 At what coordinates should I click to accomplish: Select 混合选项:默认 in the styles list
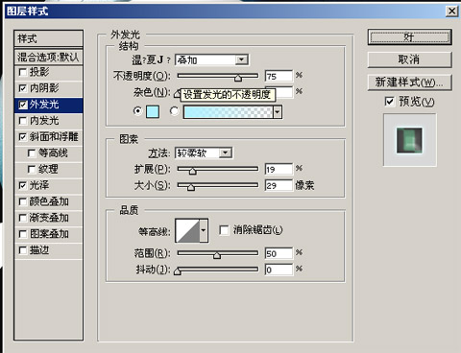click(x=49, y=58)
